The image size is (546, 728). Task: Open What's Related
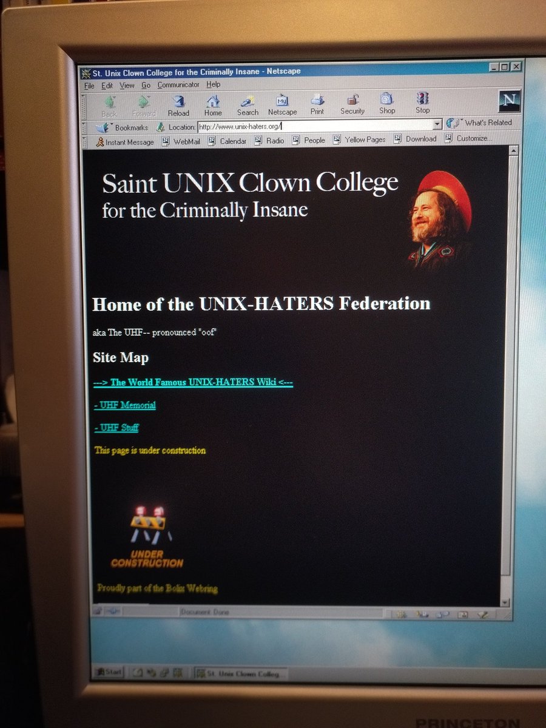point(479,123)
